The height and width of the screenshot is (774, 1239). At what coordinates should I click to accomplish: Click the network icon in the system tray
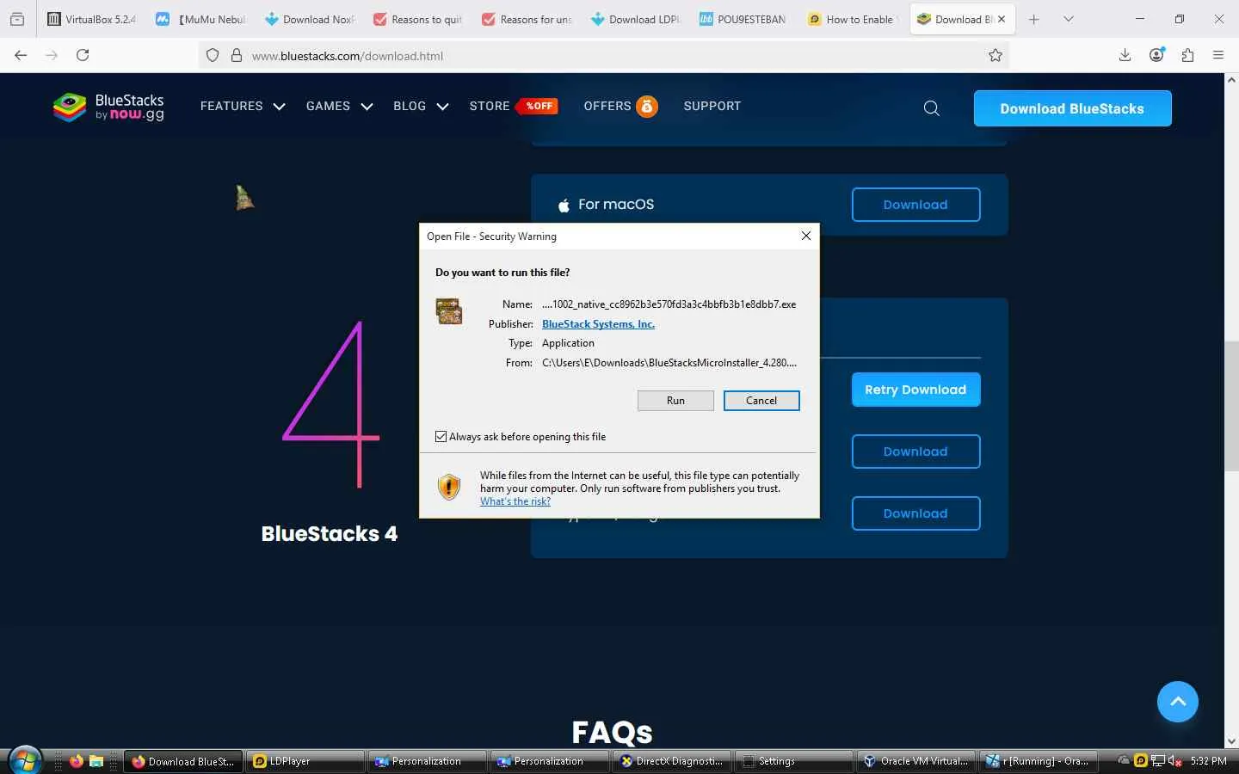click(1158, 761)
